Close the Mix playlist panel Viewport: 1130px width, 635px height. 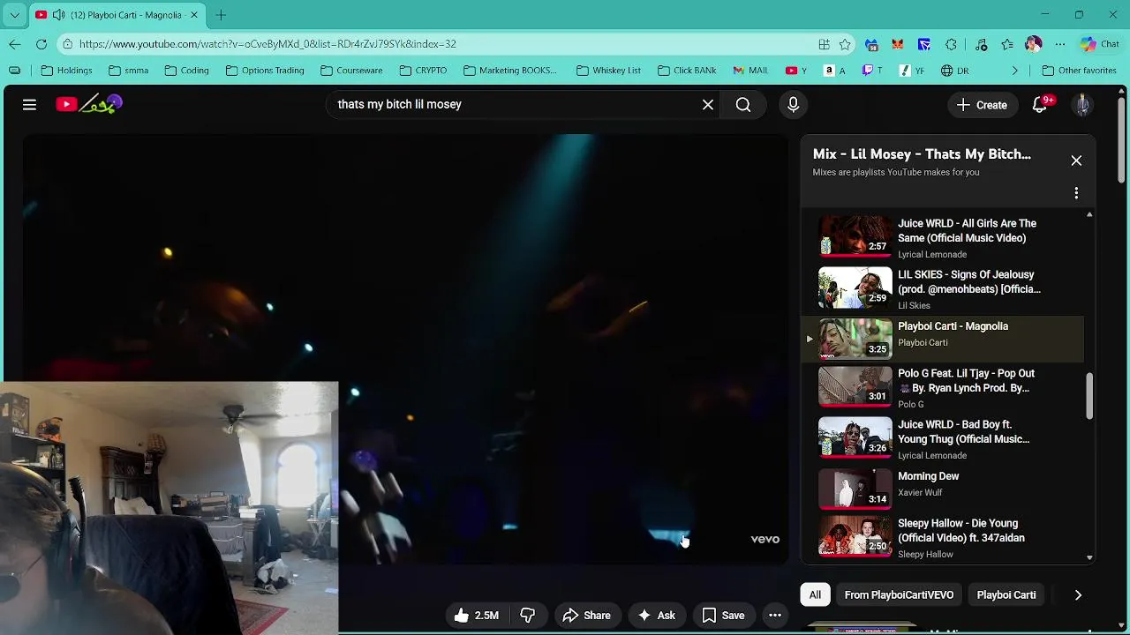(1076, 161)
